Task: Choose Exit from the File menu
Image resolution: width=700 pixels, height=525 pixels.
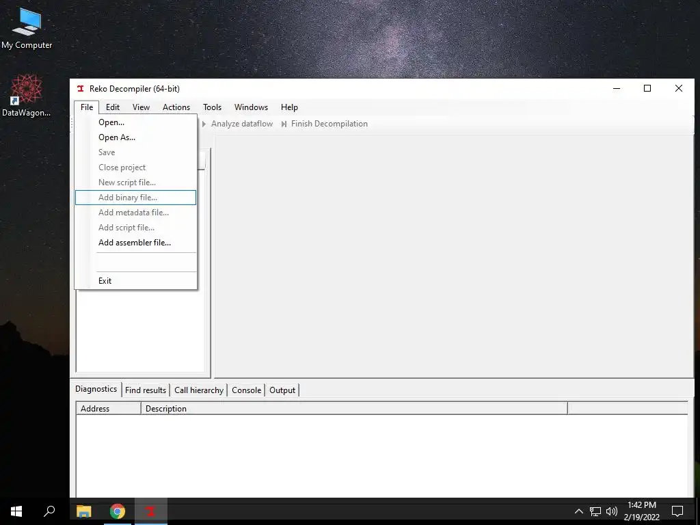Action: click(136, 281)
